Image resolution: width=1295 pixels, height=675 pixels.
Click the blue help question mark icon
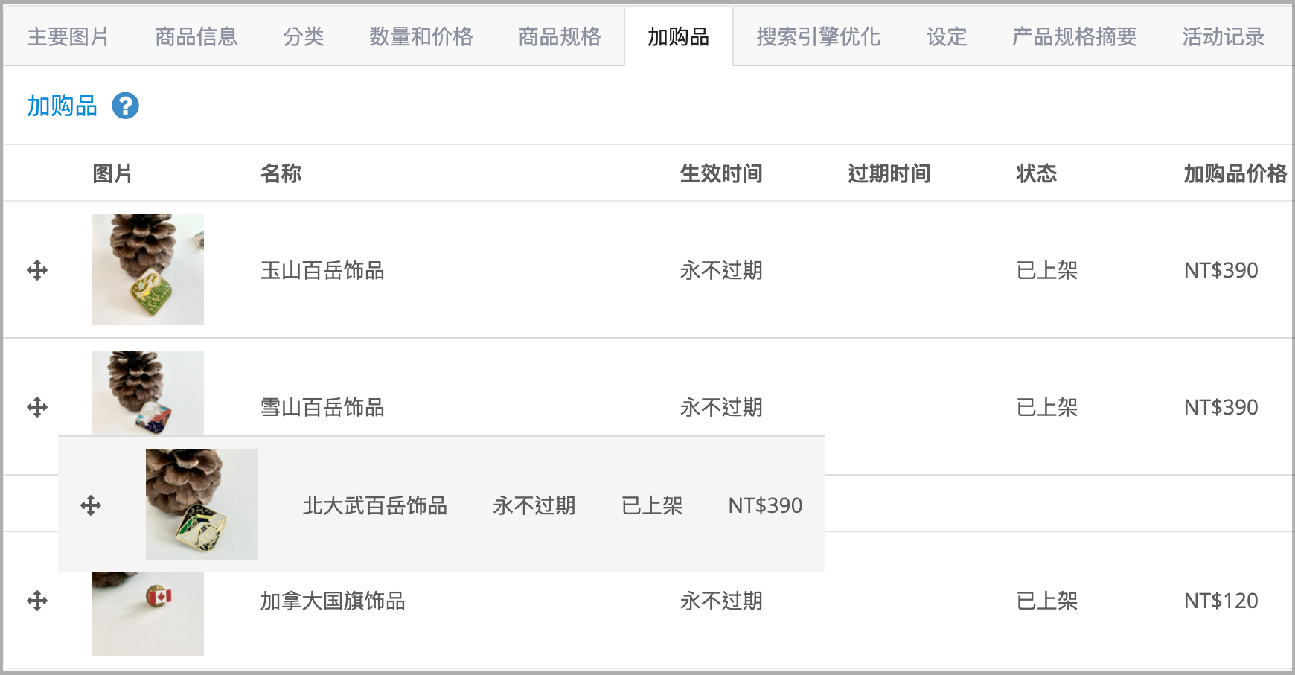[x=125, y=106]
